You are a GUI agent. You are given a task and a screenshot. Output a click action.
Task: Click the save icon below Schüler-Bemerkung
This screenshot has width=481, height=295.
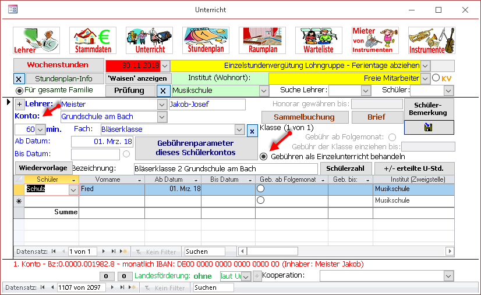click(429, 127)
